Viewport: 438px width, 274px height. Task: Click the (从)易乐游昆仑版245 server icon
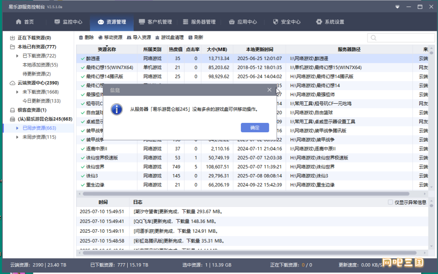tap(12, 119)
